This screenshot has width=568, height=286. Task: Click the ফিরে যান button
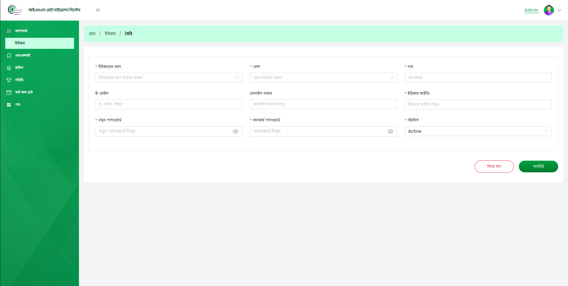tap(494, 167)
